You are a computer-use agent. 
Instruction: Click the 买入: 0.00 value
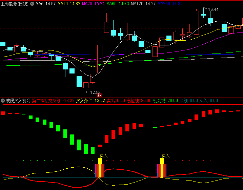pyautogui.click(x=208, y=101)
